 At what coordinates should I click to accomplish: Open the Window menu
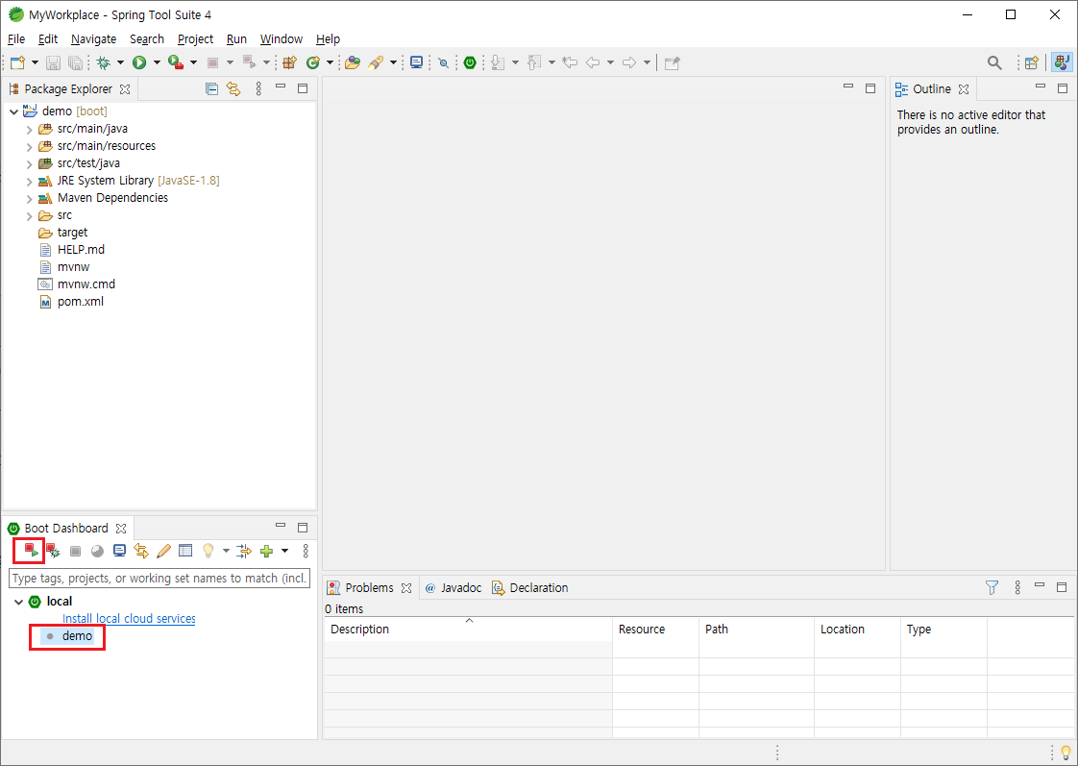click(282, 39)
